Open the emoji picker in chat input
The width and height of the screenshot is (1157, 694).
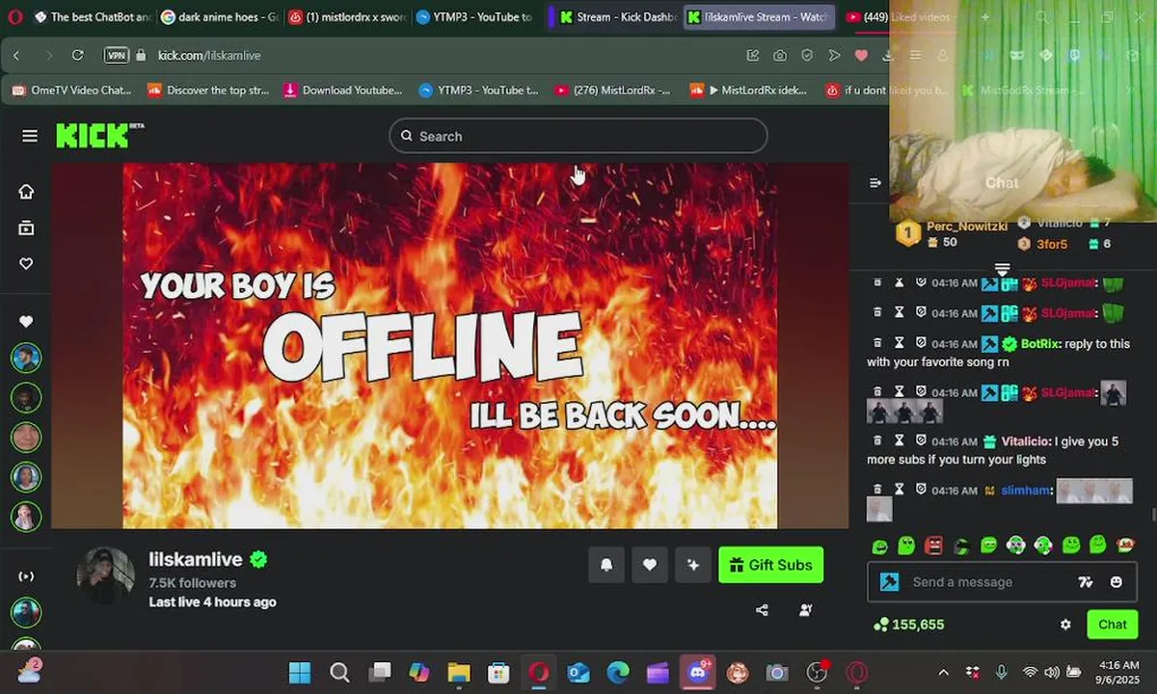[x=1117, y=582]
